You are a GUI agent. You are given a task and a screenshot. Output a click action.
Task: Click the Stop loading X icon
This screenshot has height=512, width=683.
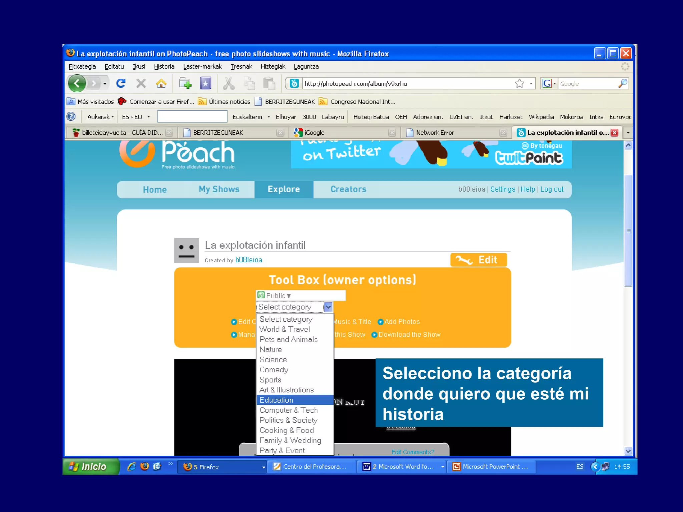click(141, 83)
